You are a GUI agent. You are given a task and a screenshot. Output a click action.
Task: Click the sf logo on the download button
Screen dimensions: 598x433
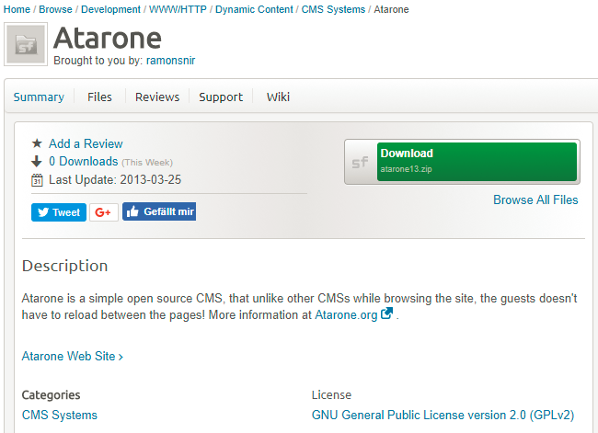tap(360, 163)
